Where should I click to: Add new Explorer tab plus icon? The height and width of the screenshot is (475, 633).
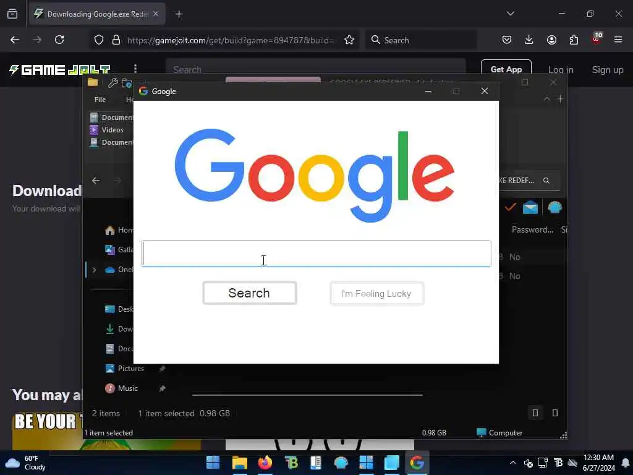click(560, 99)
